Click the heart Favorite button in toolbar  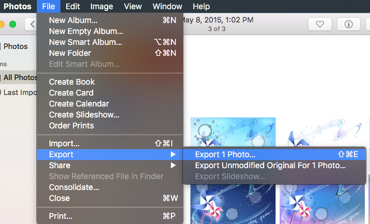coord(320,24)
